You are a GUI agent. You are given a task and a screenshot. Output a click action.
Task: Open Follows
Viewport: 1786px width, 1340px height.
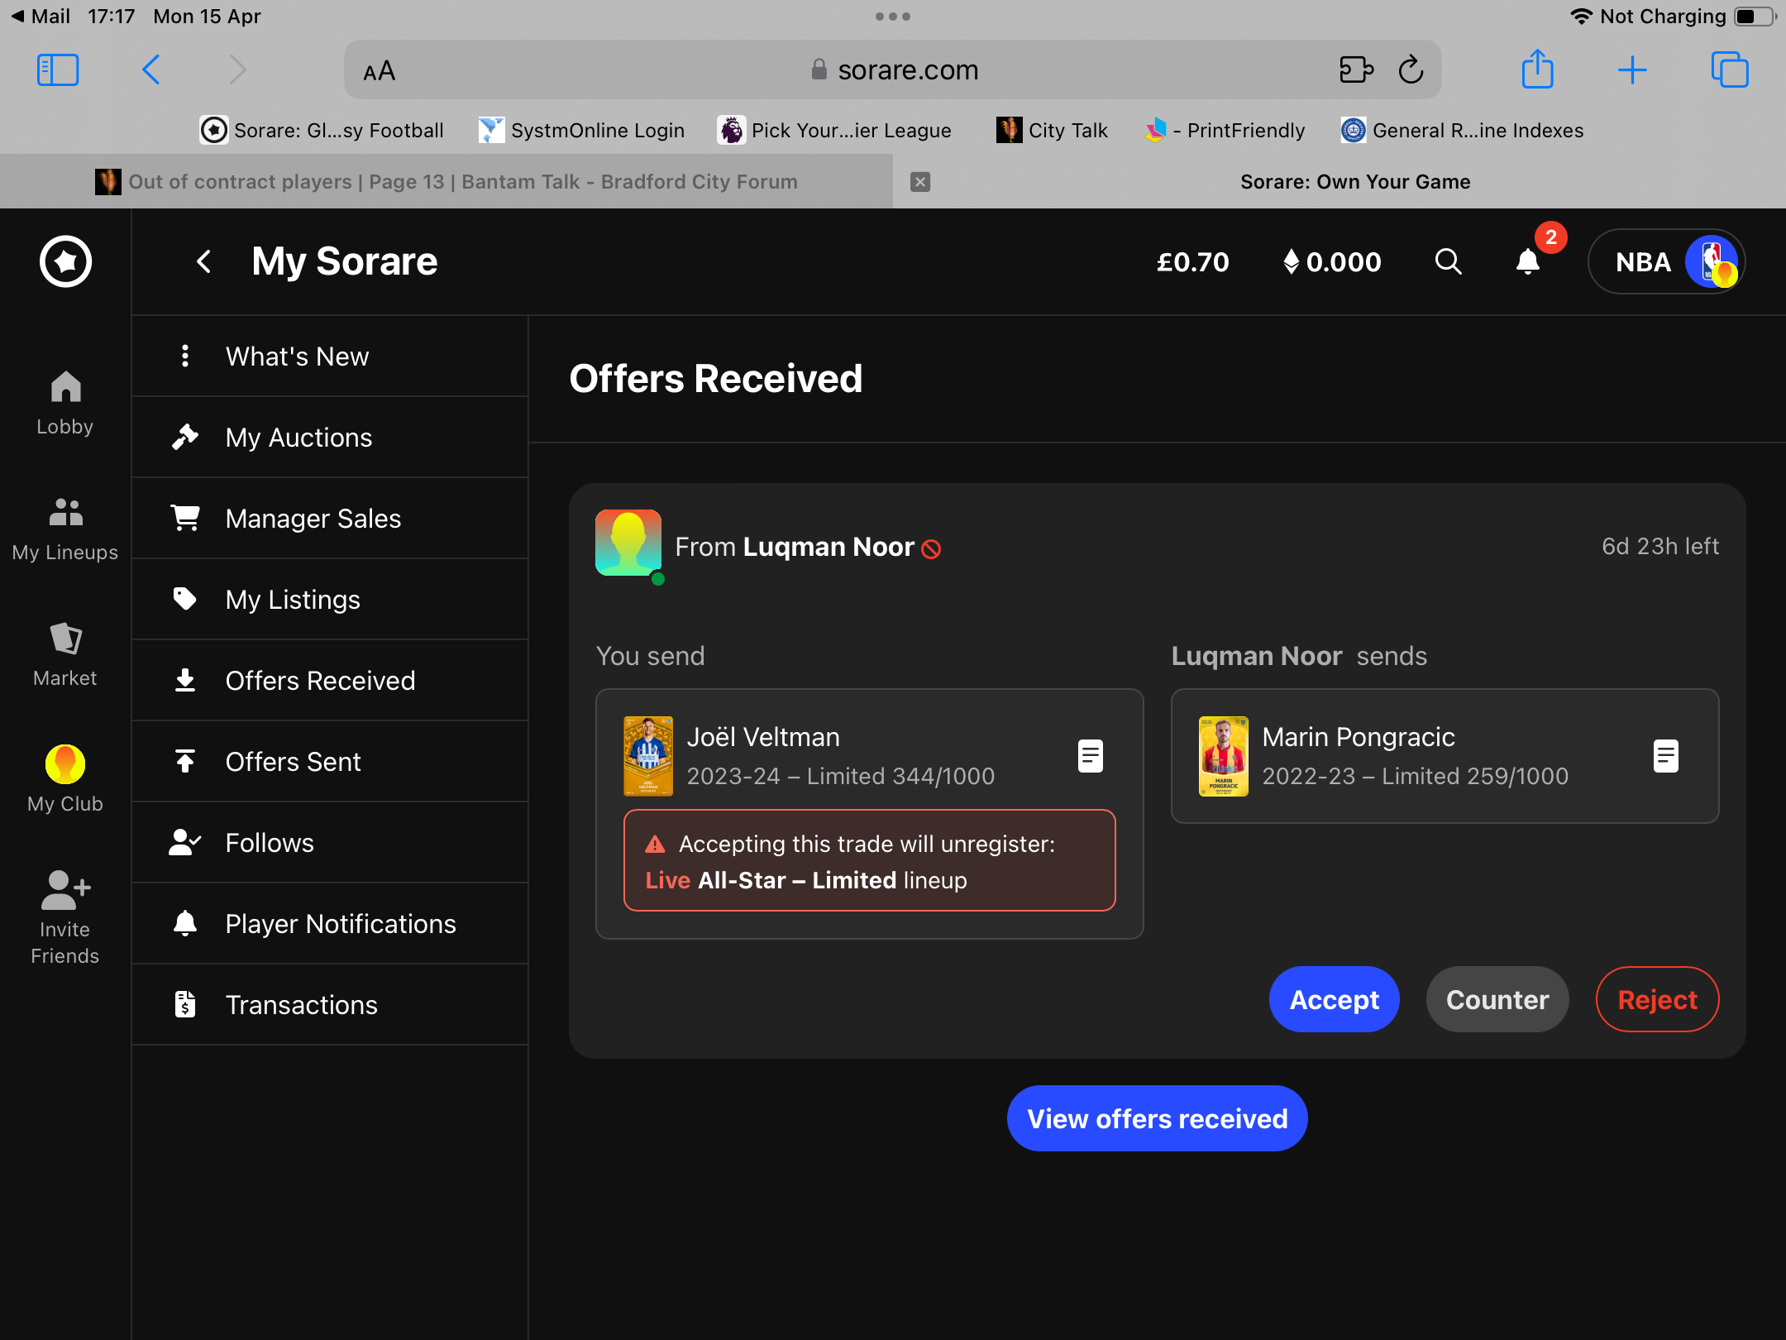[330, 843]
